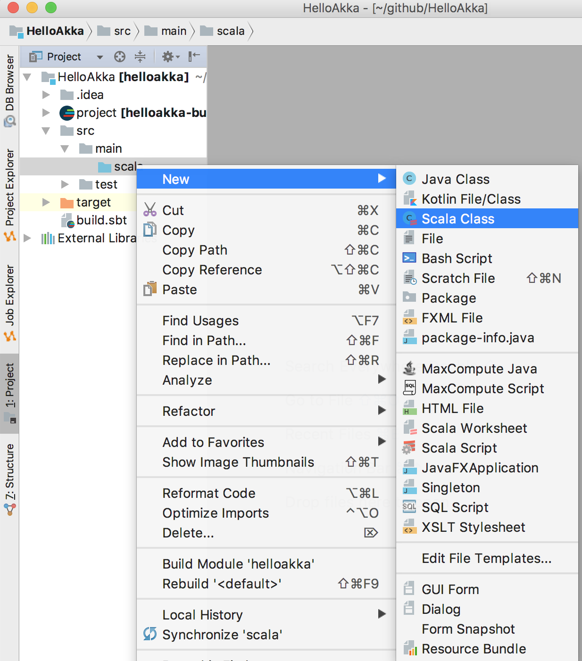Expand the target folder
The height and width of the screenshot is (661, 582).
(46, 202)
